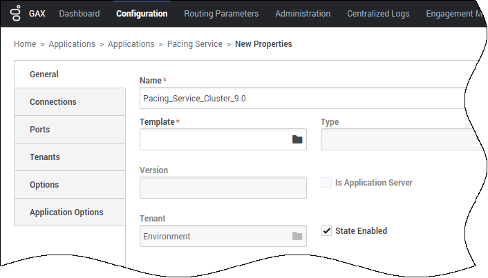Switch to the Ports tab
The height and width of the screenshot is (278, 488).
(70, 130)
